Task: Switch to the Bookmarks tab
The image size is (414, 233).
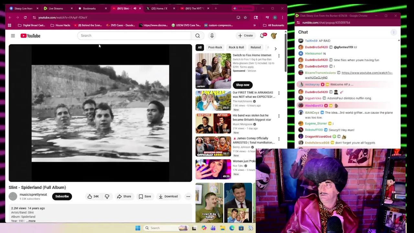Action: pos(92,8)
